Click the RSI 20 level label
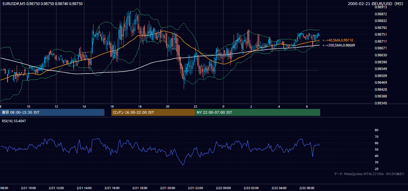Image resolution: width=408 pixels, height=191 pixels. 376,169
